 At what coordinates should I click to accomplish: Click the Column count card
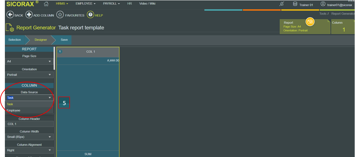[x=343, y=27]
